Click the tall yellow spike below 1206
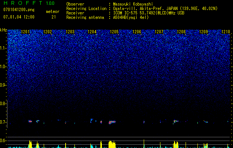233x148 pixels. 144,144
